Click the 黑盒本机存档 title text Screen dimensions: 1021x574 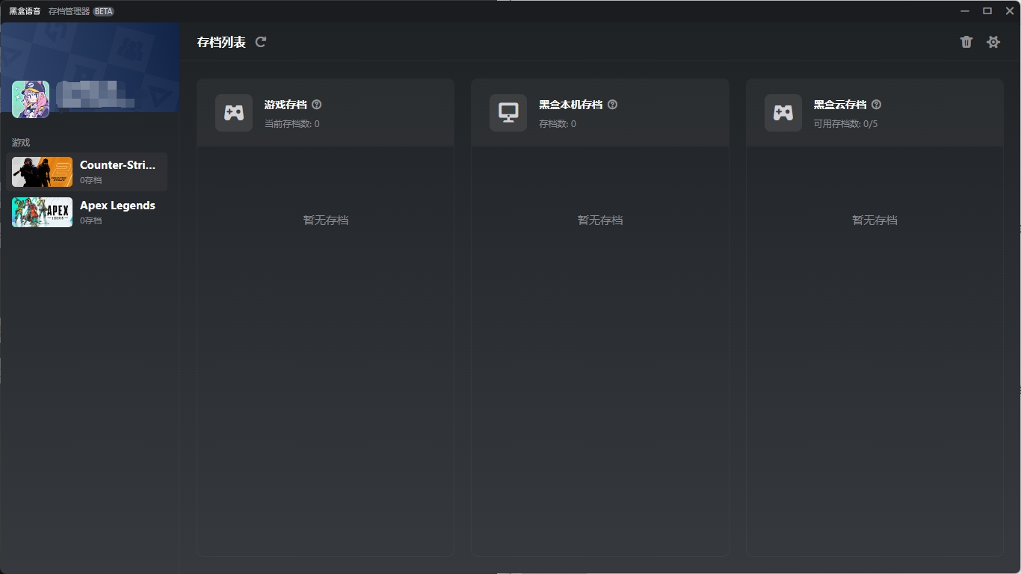(x=570, y=105)
